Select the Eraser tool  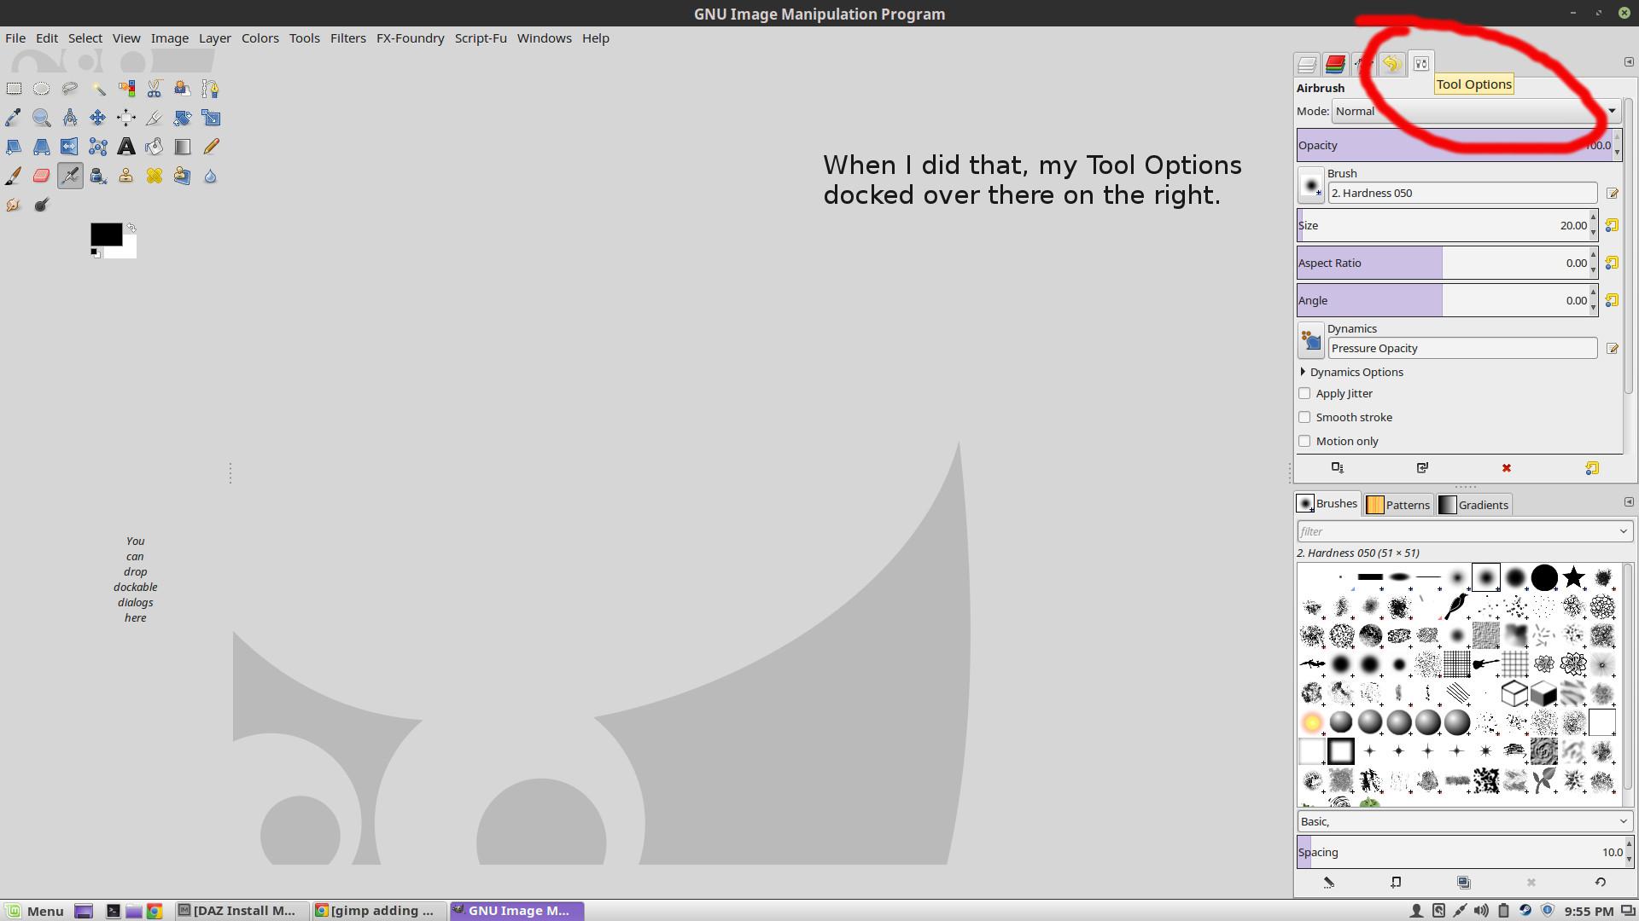tap(42, 176)
